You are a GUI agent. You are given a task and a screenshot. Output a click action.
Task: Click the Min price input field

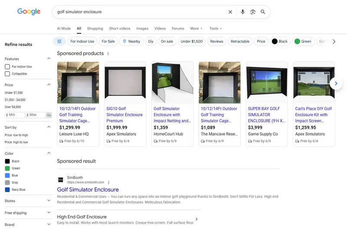(x=15, y=115)
